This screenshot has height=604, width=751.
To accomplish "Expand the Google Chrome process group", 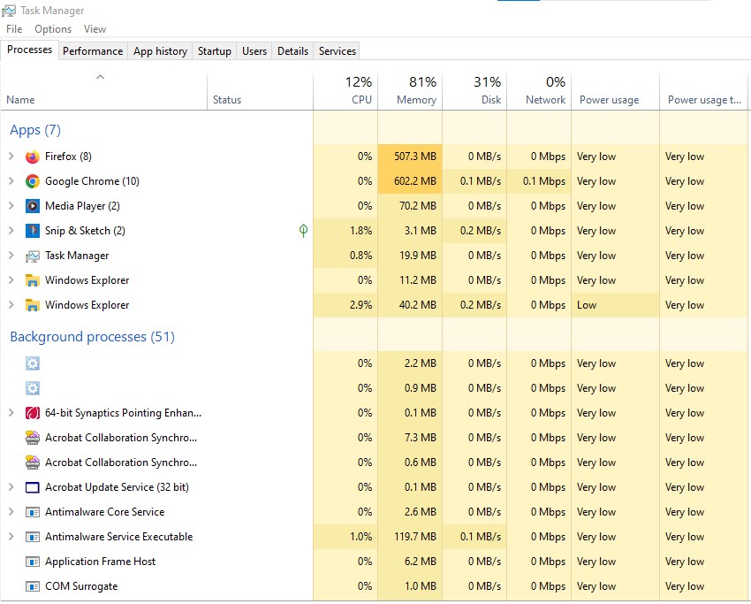I will click(x=11, y=181).
